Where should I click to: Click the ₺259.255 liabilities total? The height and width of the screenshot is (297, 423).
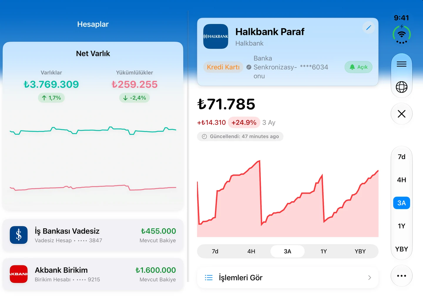(135, 84)
